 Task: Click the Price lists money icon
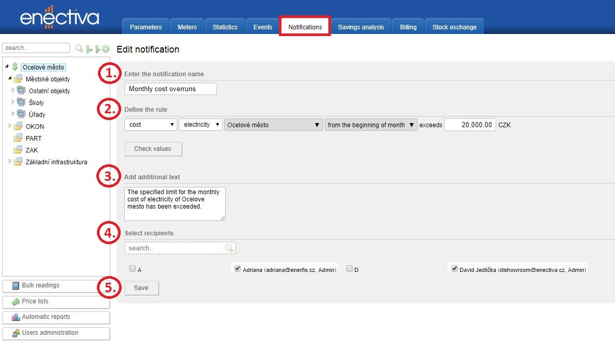tap(15, 302)
